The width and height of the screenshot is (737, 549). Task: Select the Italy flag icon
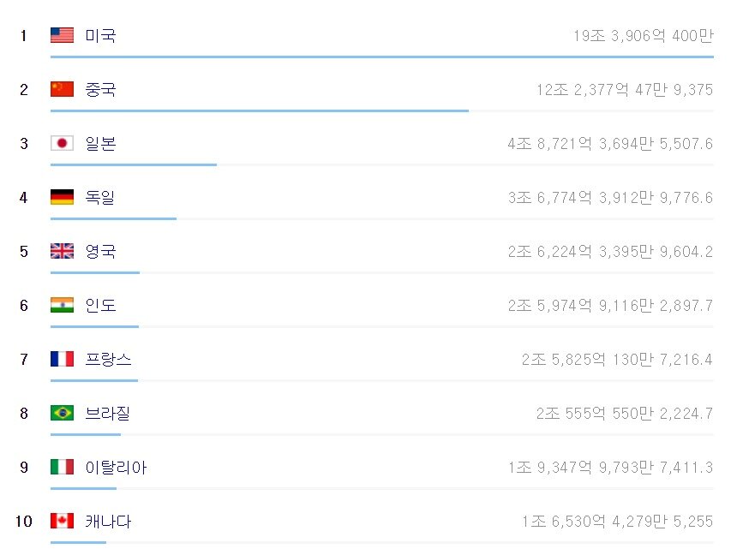(x=62, y=467)
